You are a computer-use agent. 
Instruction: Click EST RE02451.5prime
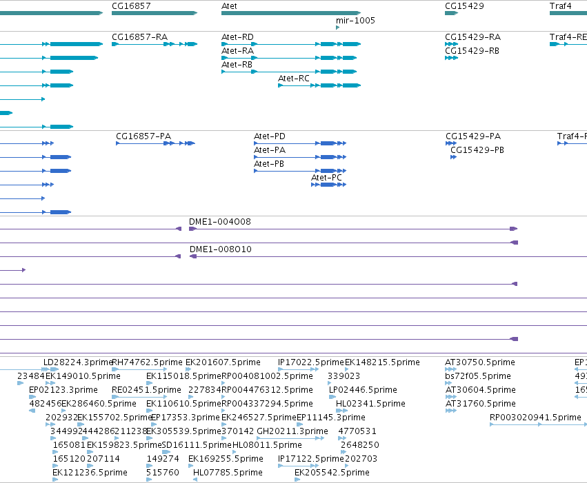click(146, 390)
